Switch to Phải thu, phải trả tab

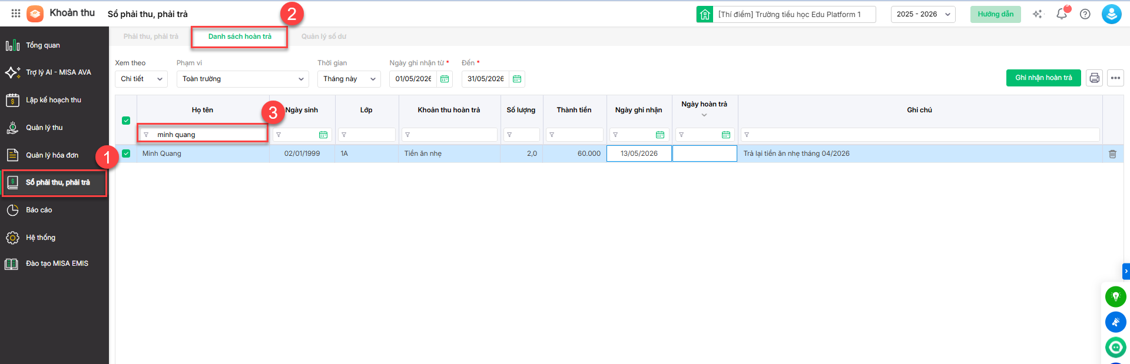coord(151,36)
